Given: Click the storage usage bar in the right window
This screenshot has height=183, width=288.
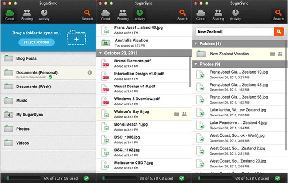Looking at the screenshot, I should (216, 178).
